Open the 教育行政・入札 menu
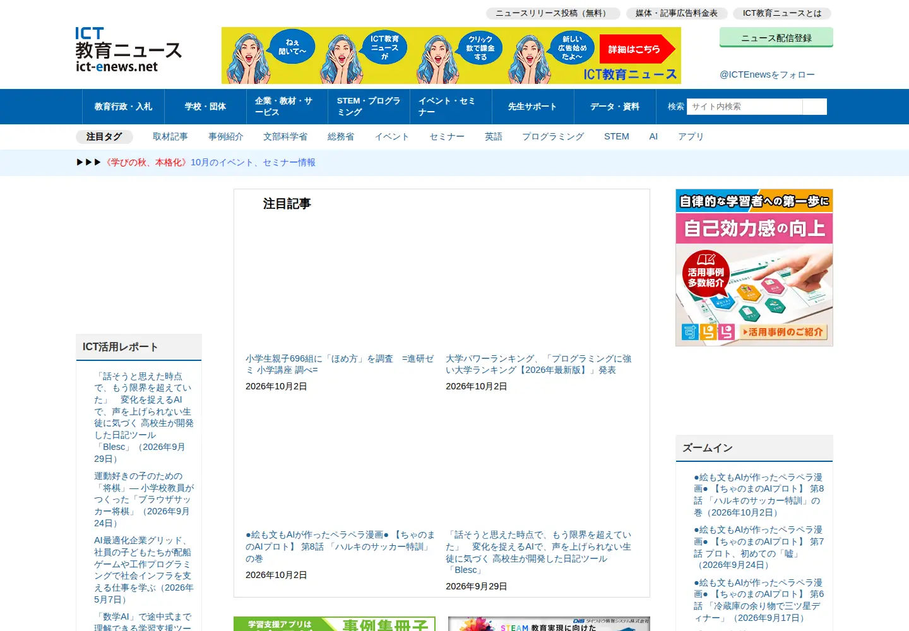The height and width of the screenshot is (631, 909). pos(123,107)
